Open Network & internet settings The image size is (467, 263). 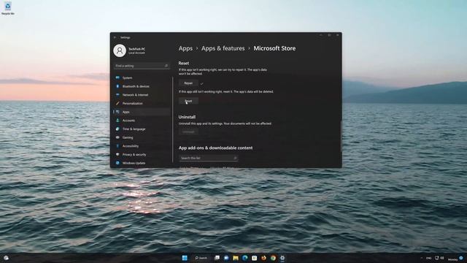tap(142, 95)
